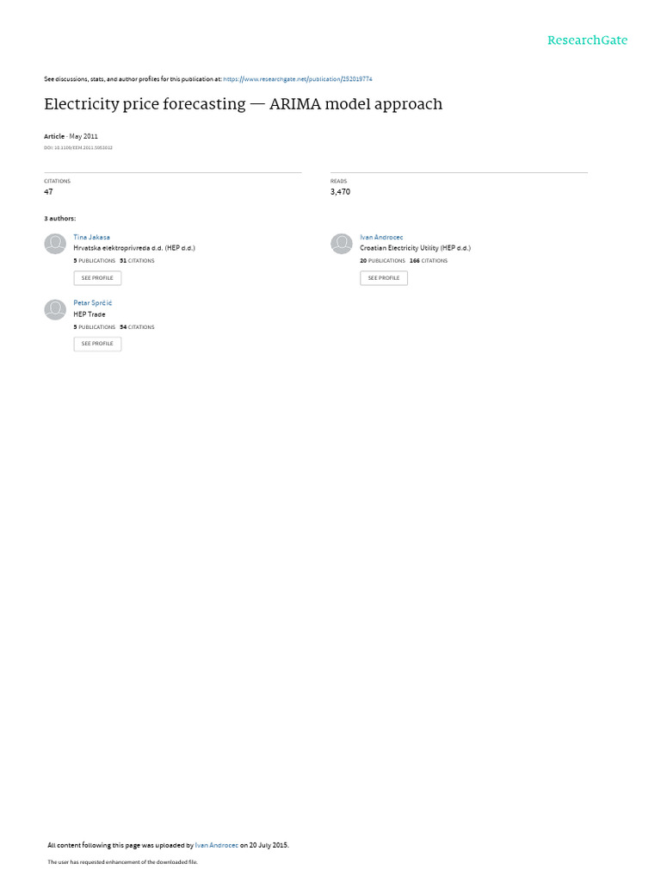Open Petar Sprčić's author name link

tap(93, 303)
